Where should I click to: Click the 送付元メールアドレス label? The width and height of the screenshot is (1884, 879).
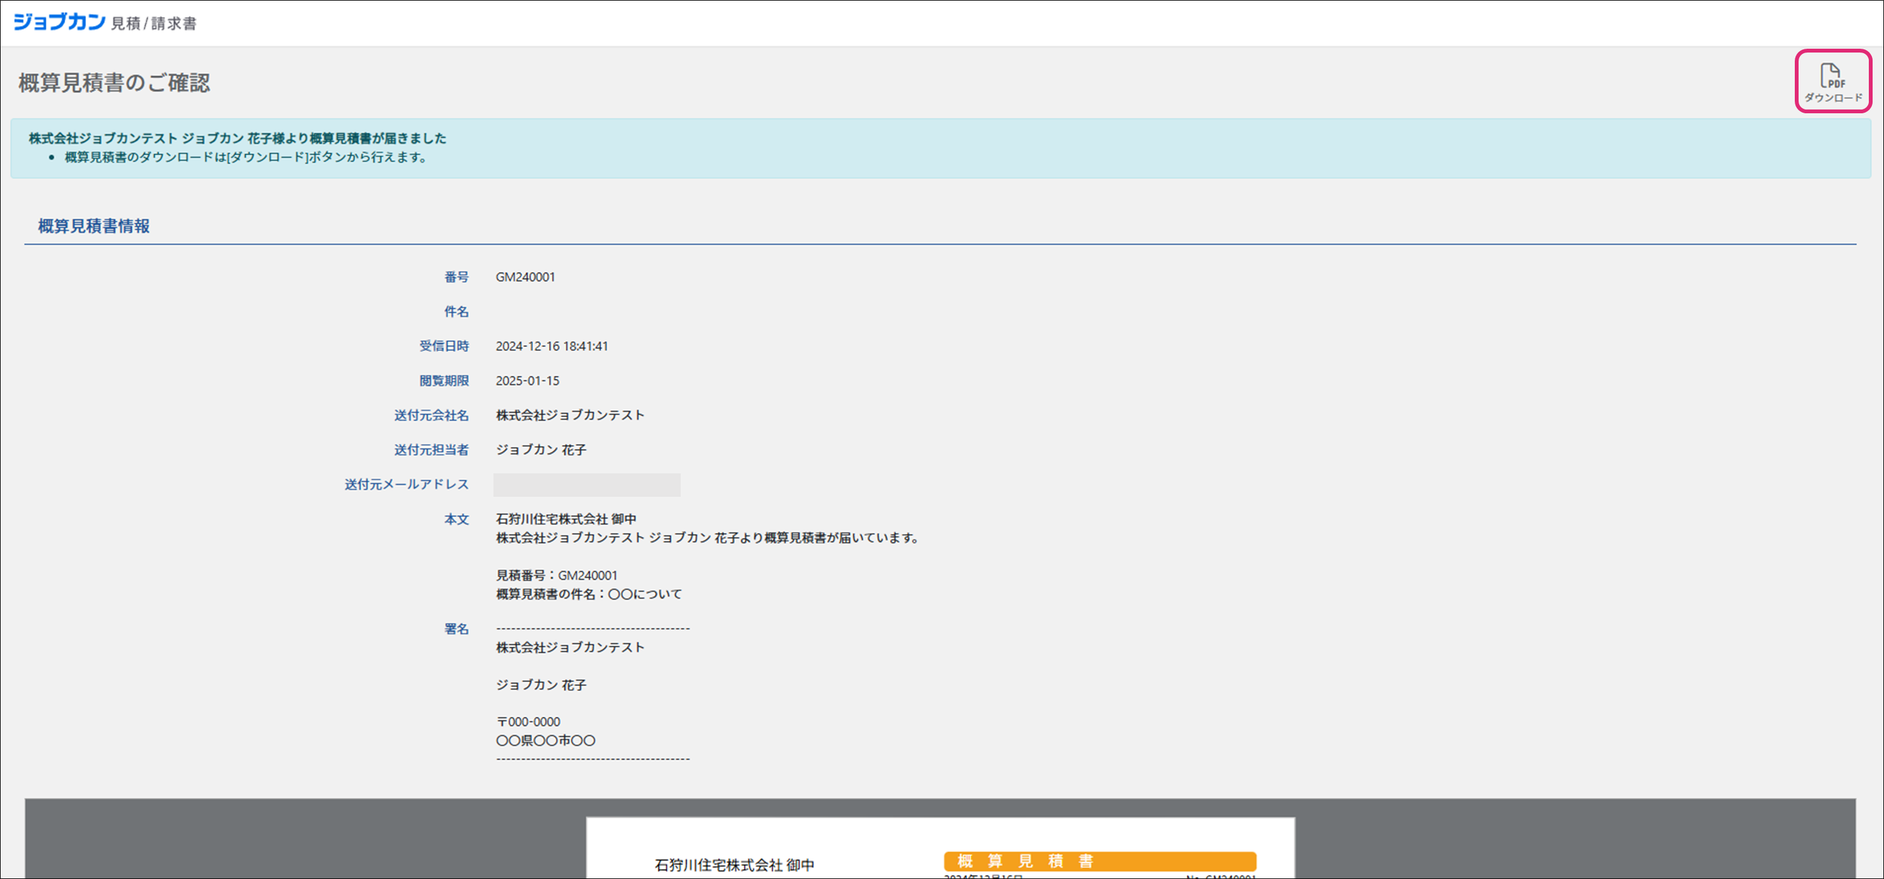407,485
